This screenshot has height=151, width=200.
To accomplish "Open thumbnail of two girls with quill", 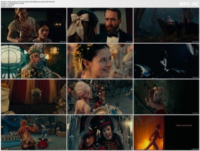I will (34, 25).
